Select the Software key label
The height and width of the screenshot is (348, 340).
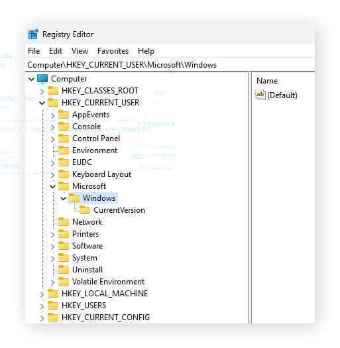pos(87,246)
